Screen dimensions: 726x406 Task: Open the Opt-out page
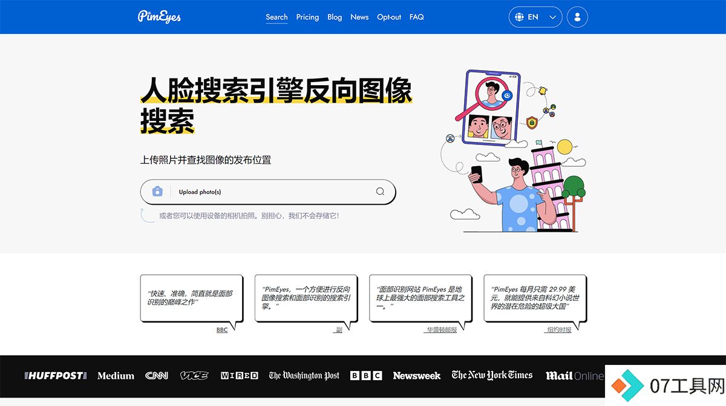[x=389, y=17]
